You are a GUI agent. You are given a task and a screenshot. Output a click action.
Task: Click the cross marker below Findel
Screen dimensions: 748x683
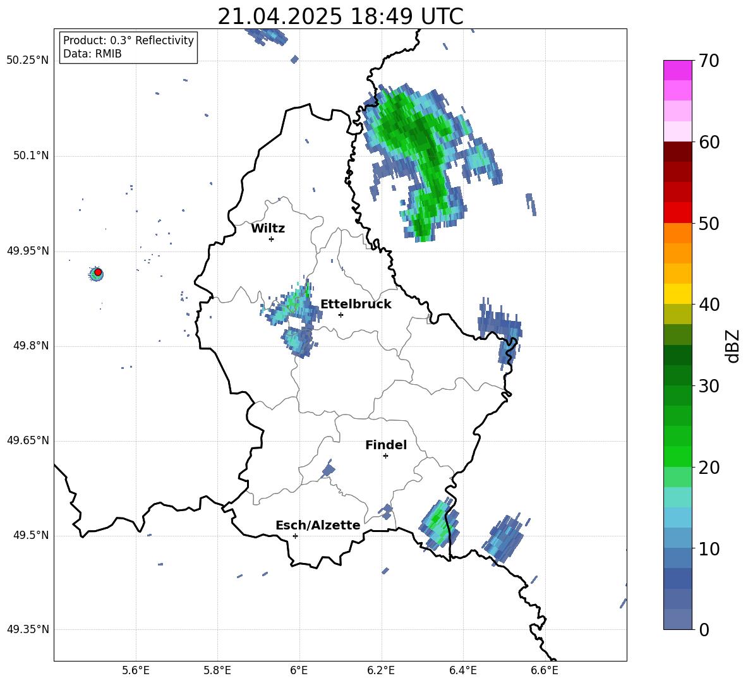(x=385, y=456)
